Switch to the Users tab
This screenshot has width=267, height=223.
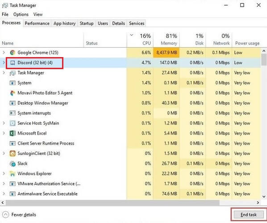point(103,23)
